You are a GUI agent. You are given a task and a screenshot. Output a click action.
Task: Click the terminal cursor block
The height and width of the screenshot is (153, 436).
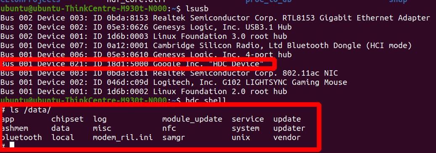12,145
